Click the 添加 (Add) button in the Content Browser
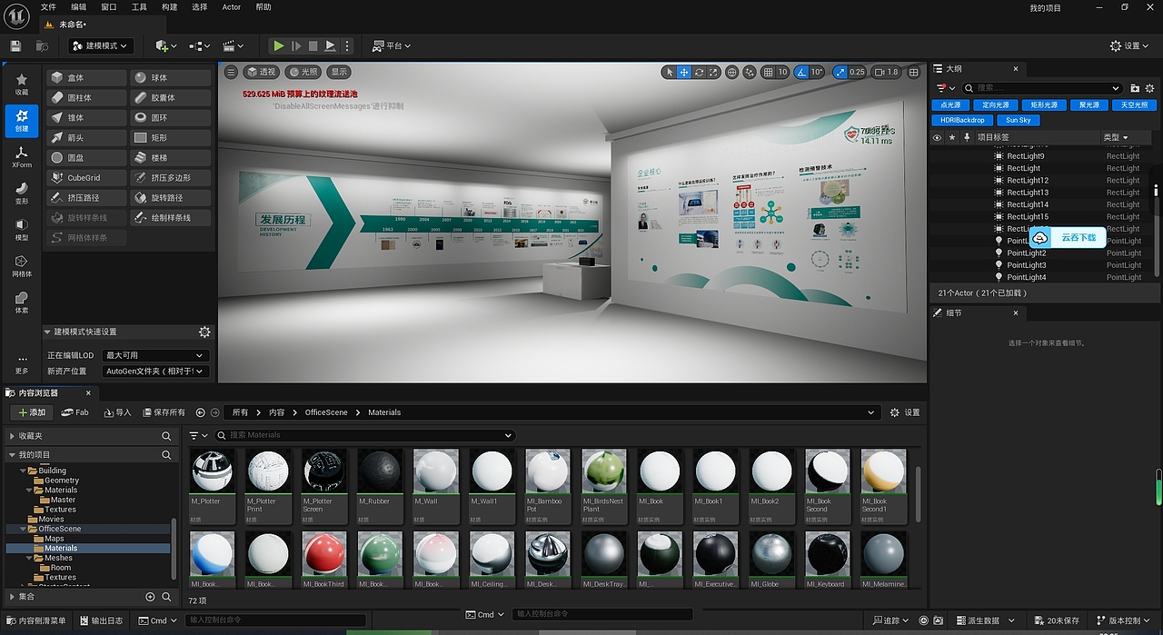 (x=30, y=412)
